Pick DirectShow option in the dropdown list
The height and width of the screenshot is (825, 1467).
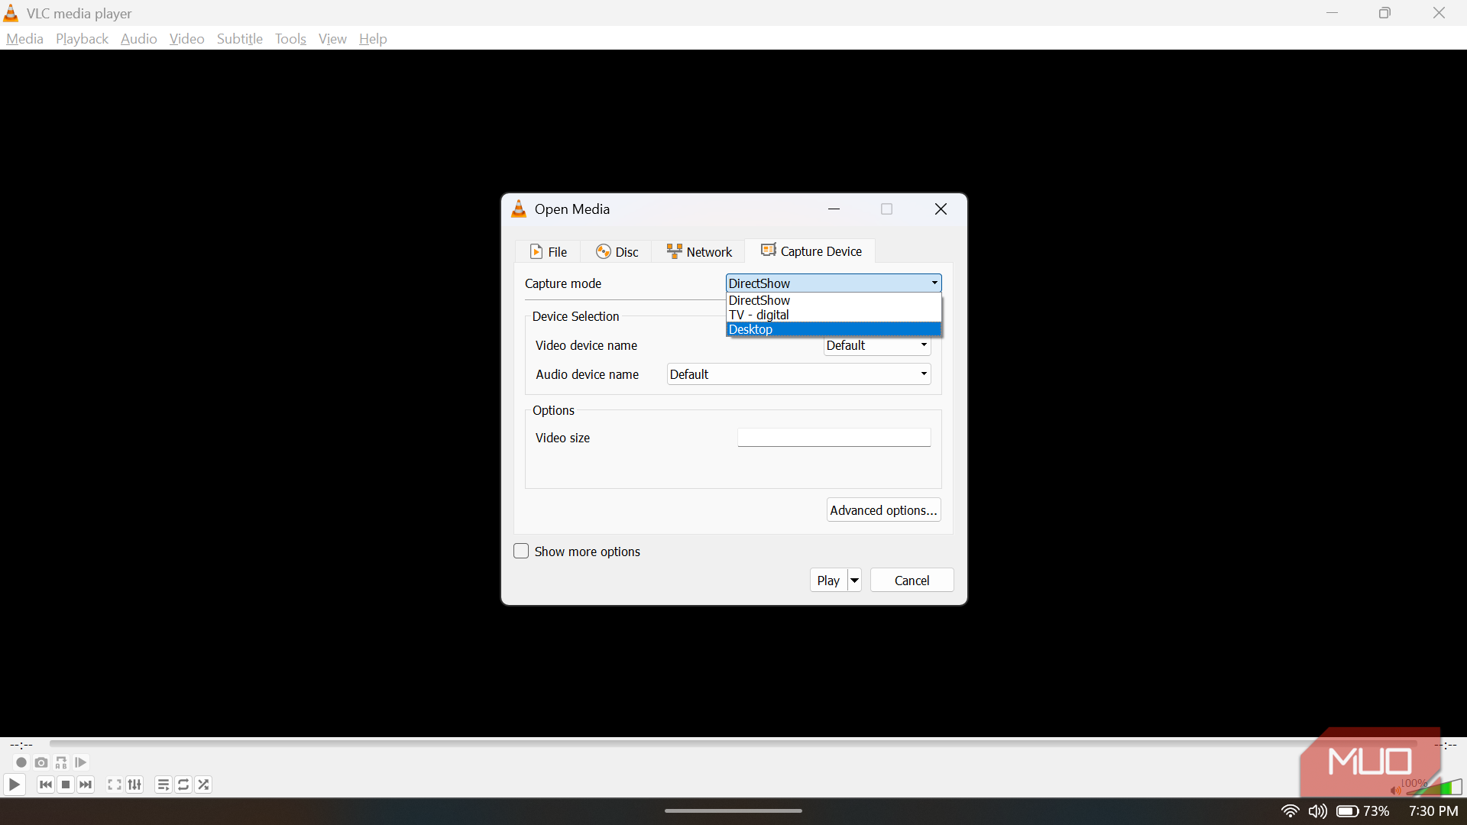[834, 300]
